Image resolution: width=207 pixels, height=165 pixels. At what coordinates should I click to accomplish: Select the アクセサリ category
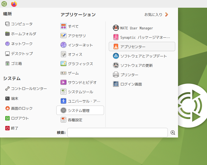[80, 36]
